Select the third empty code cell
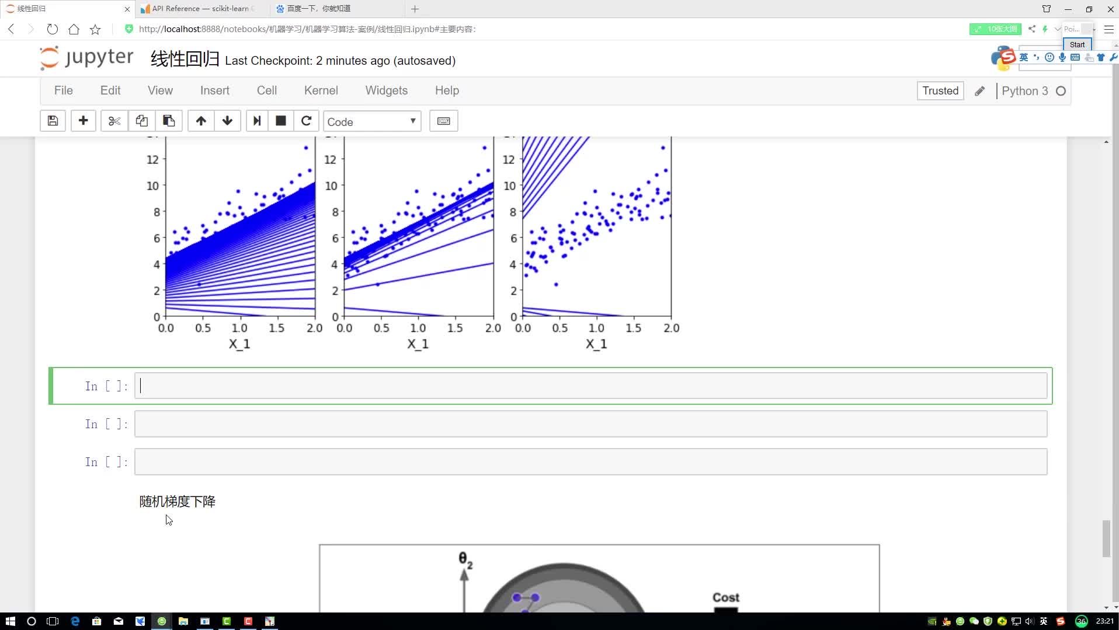1119x630 pixels. [590, 462]
